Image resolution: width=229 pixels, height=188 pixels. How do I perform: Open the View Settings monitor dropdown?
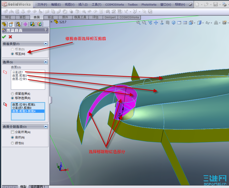pyautogui.click(x=228, y=23)
